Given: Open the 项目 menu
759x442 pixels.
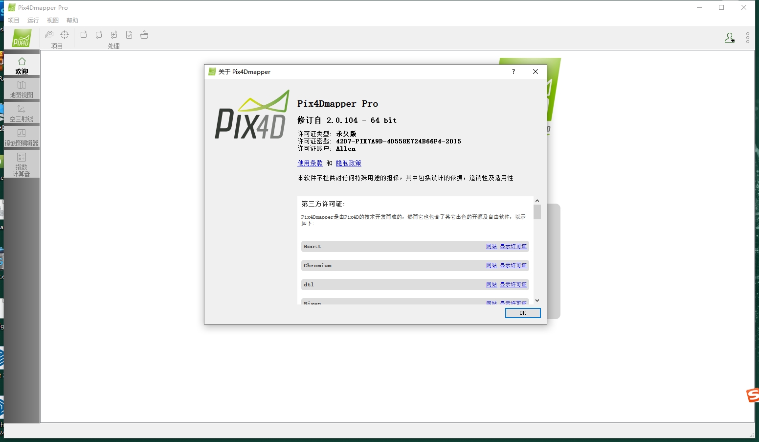Looking at the screenshot, I should coord(14,20).
